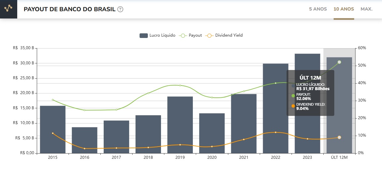
Task: Click the Dividend Yield point for 2016
Action: pos(84,149)
